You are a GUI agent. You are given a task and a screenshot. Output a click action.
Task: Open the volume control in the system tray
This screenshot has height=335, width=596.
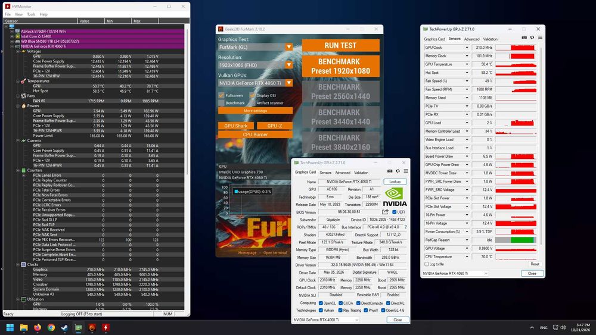click(x=563, y=327)
